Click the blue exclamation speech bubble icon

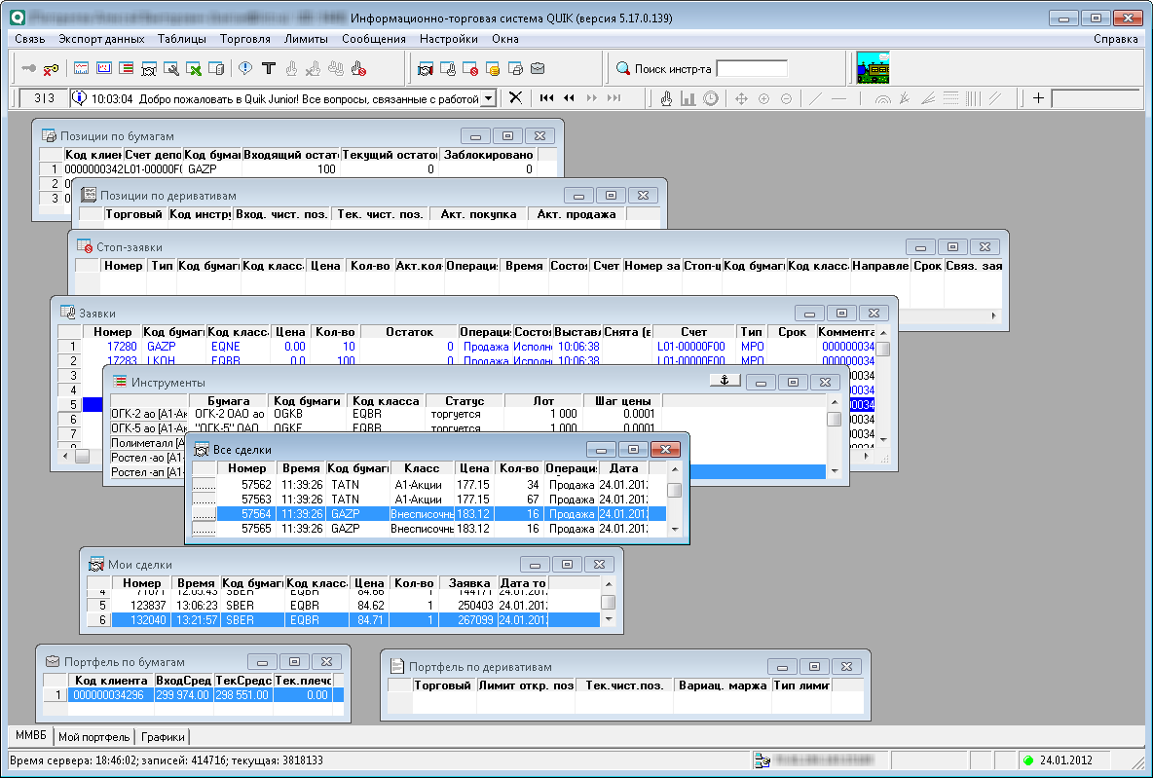pyautogui.click(x=245, y=69)
